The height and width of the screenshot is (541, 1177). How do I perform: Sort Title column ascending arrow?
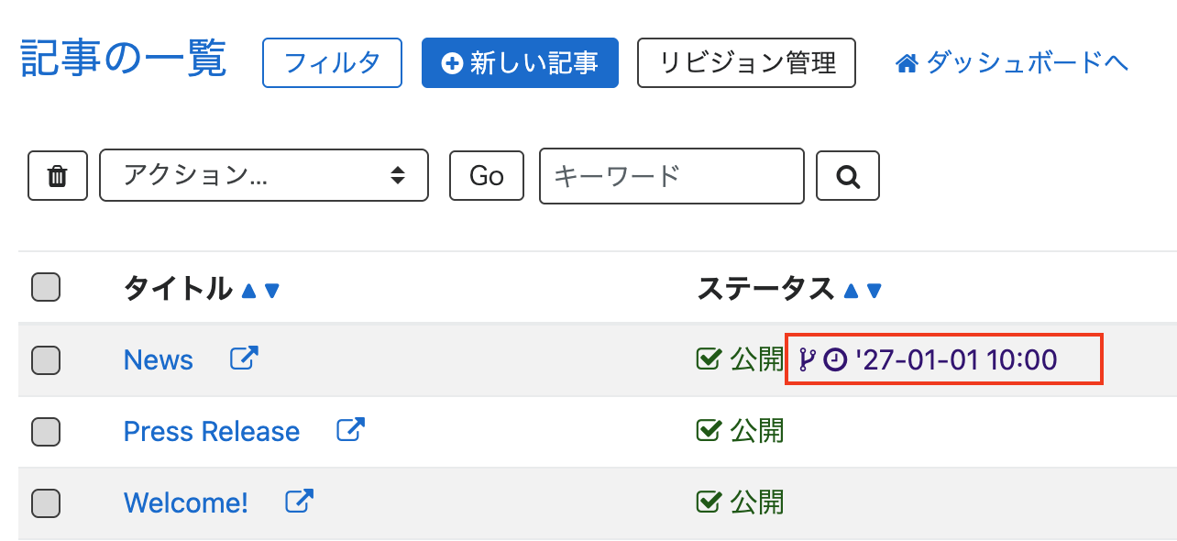pyautogui.click(x=248, y=291)
